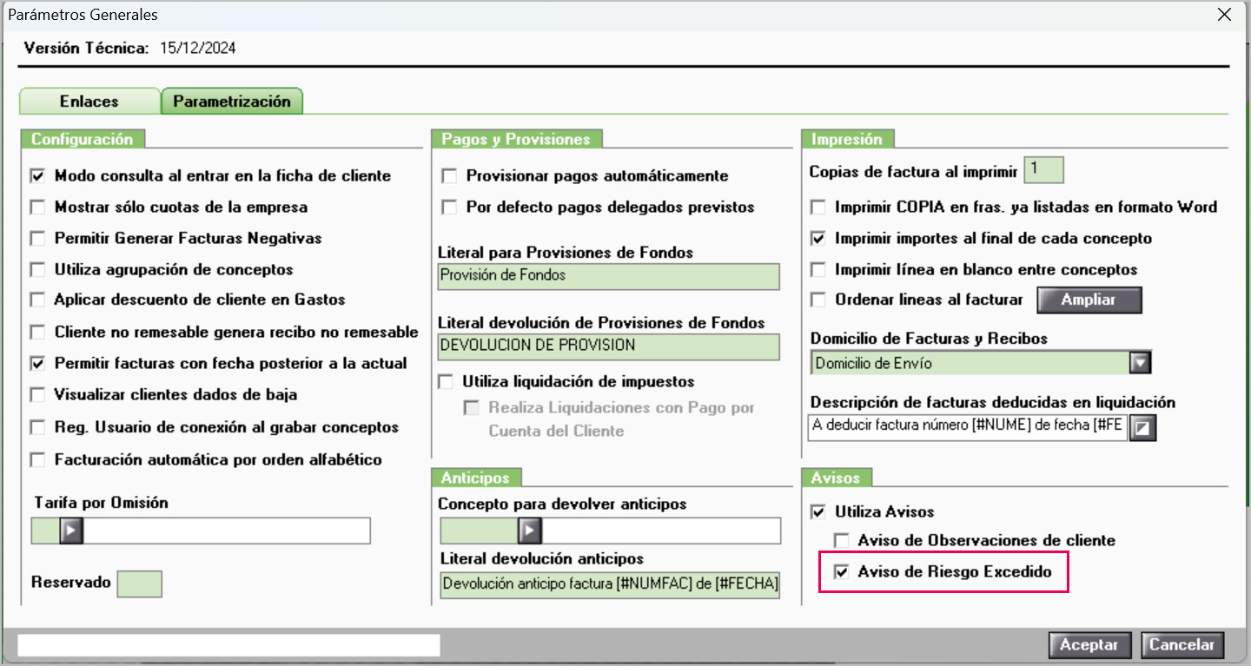Click DEVOLUCION DE PROVISION text field

click(x=609, y=346)
